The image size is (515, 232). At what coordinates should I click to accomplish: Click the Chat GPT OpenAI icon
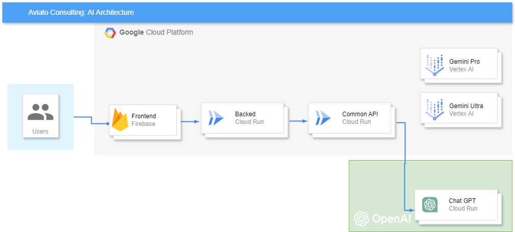tap(430, 204)
